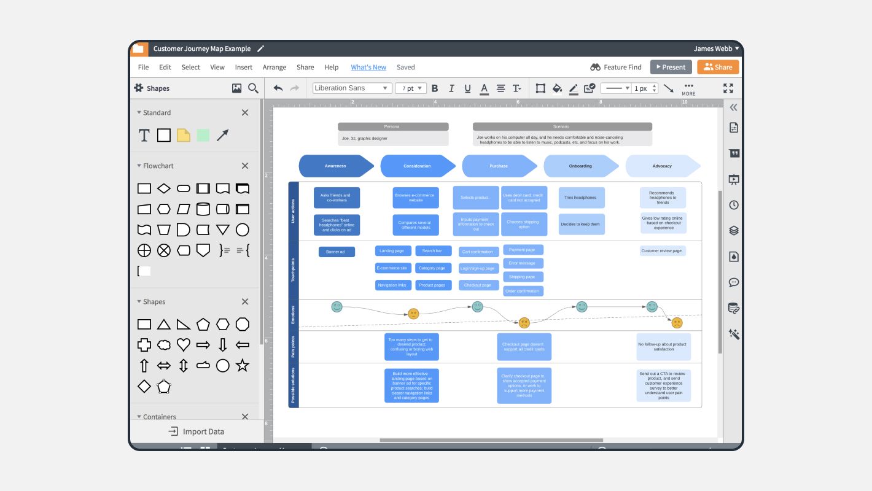The height and width of the screenshot is (491, 872).
Task: Activate the magic wand icon in sidebar
Action: (733, 334)
